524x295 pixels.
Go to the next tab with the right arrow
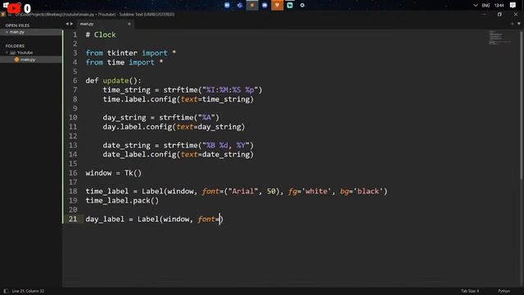point(71,24)
